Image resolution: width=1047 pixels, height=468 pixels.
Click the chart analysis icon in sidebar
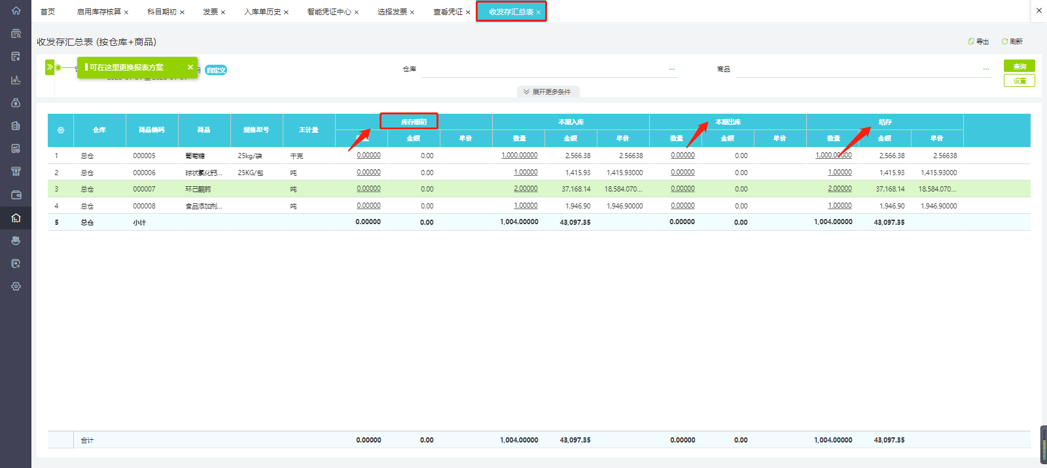coord(16,80)
